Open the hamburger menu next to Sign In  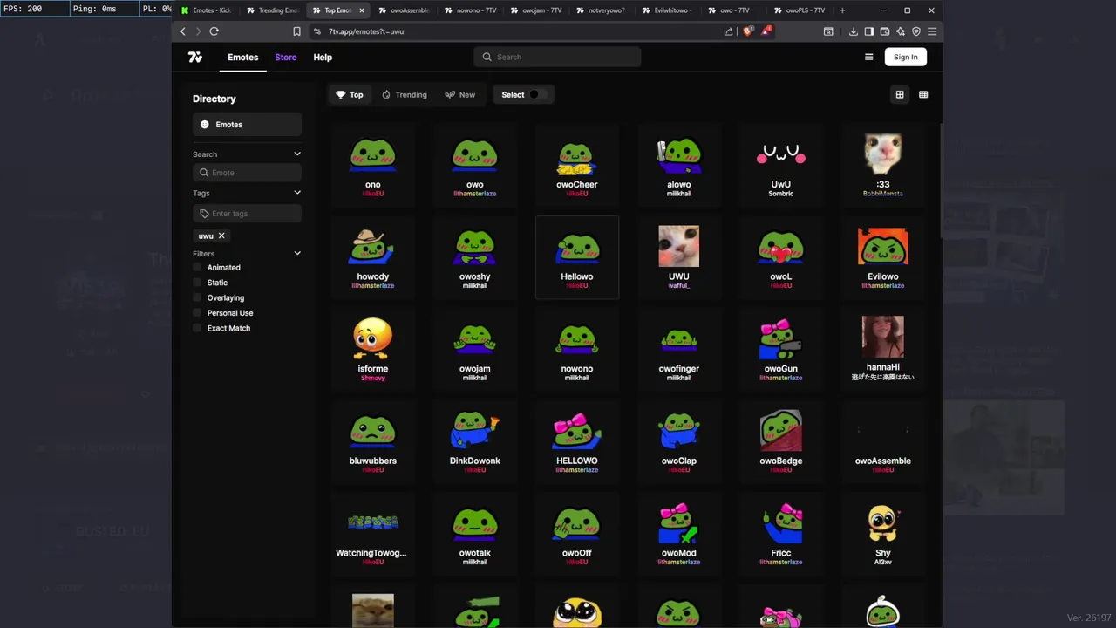[x=868, y=57]
